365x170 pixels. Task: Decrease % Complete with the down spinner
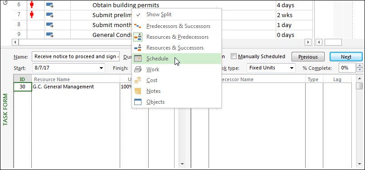[360, 70]
